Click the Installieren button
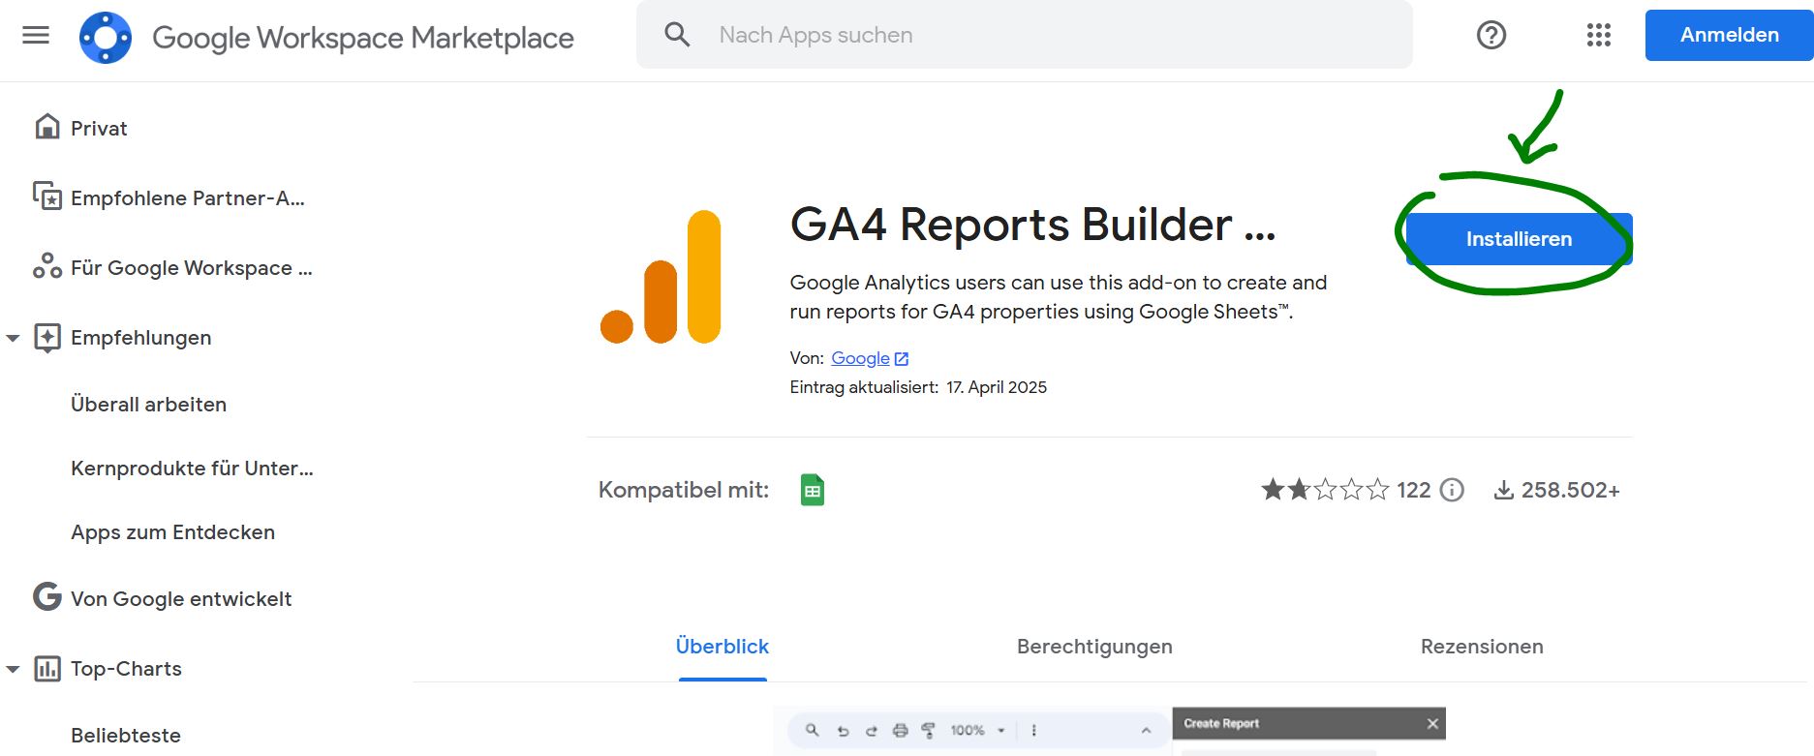The height and width of the screenshot is (756, 1814). [x=1519, y=239]
